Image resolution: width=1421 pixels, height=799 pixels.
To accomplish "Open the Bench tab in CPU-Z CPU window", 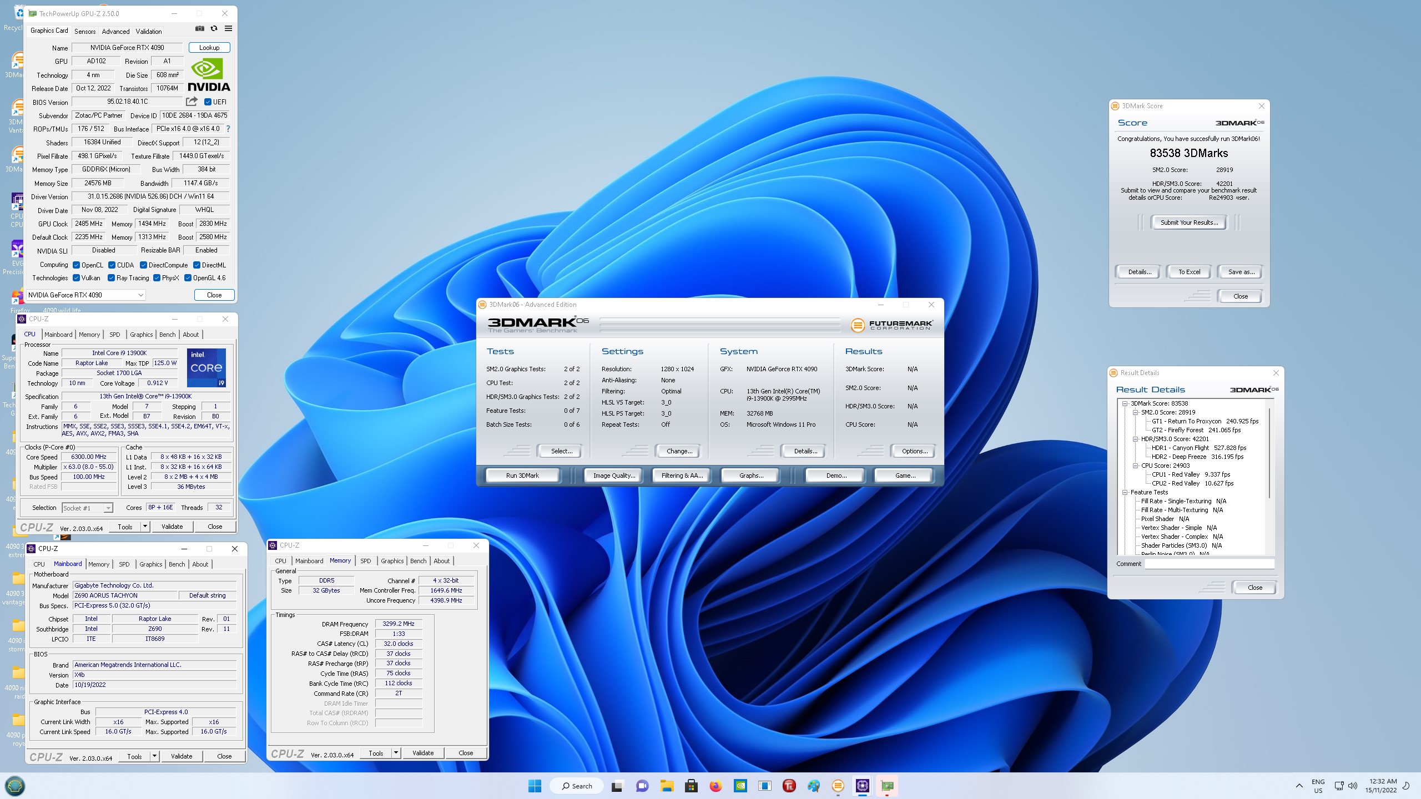I will pos(167,335).
